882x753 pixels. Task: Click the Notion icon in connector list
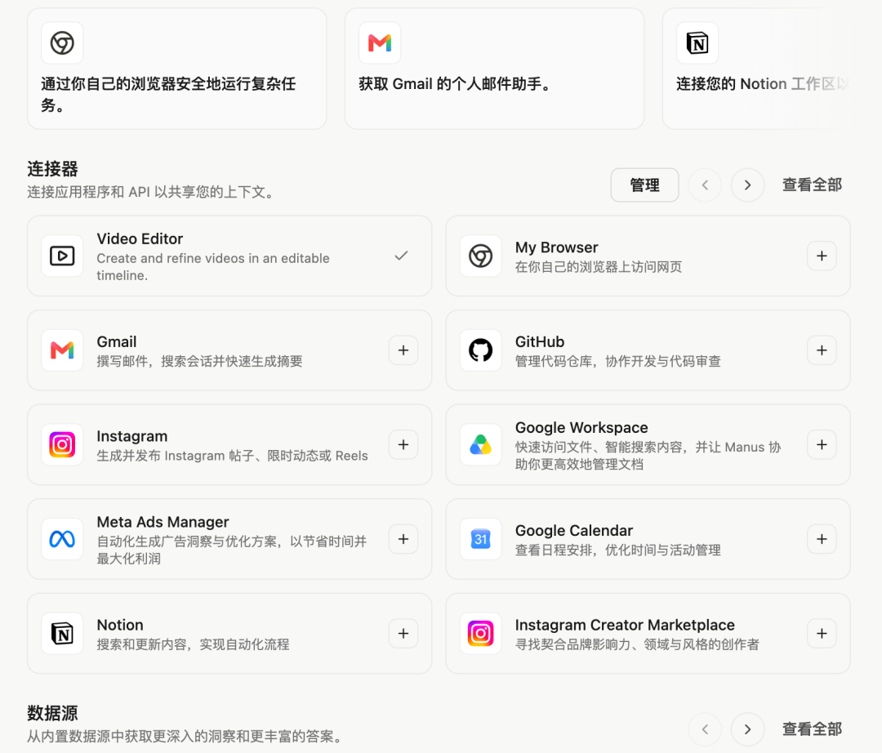pos(62,634)
